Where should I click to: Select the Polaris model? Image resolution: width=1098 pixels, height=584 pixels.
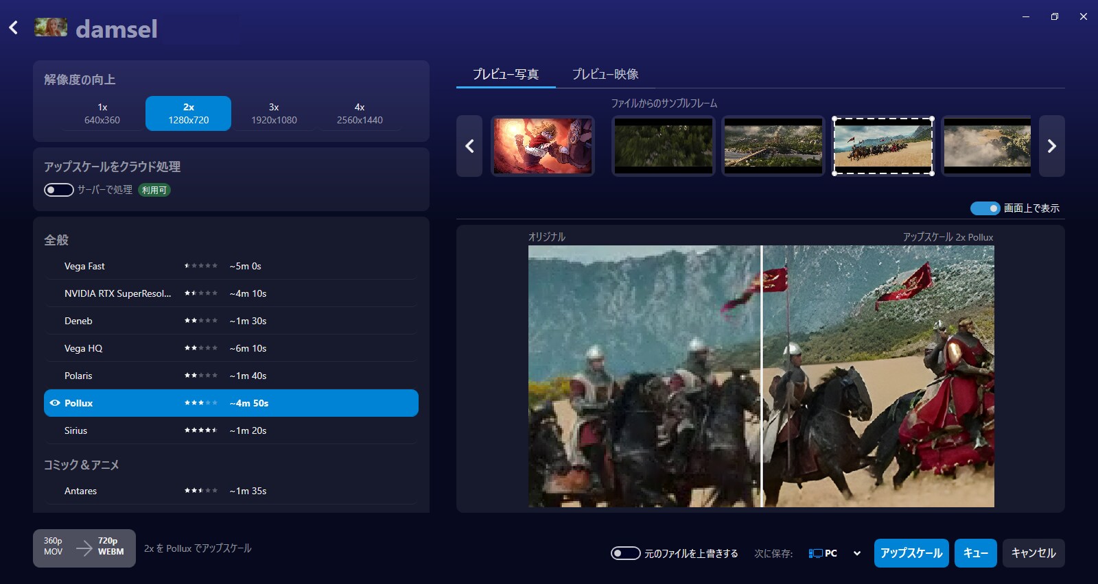click(x=231, y=376)
